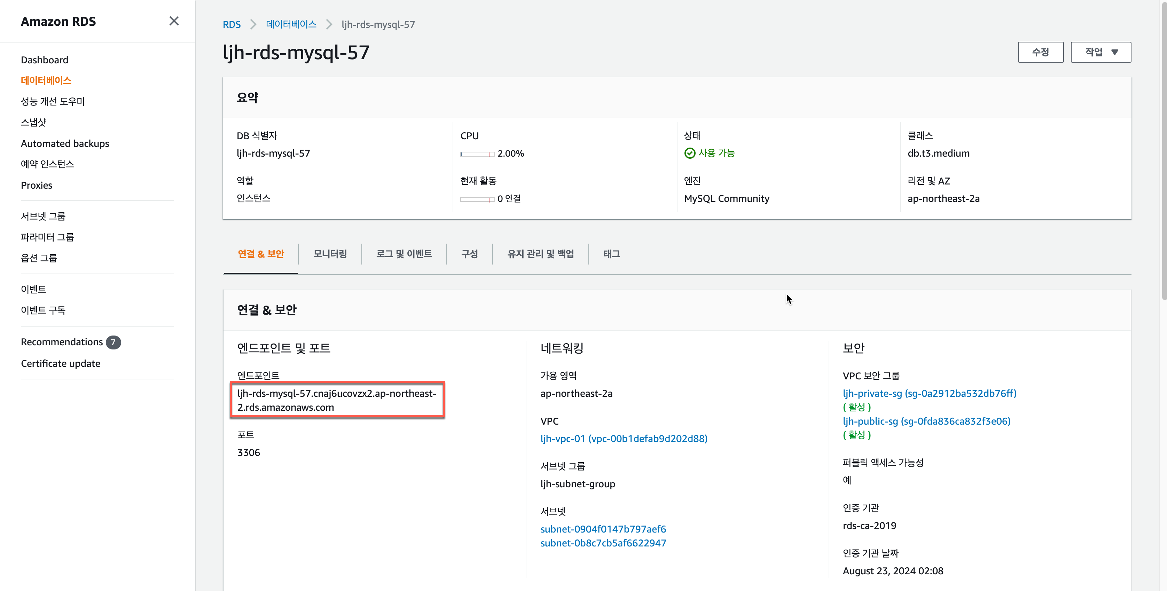The image size is (1167, 591).
Task: Click the current activity connections bar
Action: [477, 199]
